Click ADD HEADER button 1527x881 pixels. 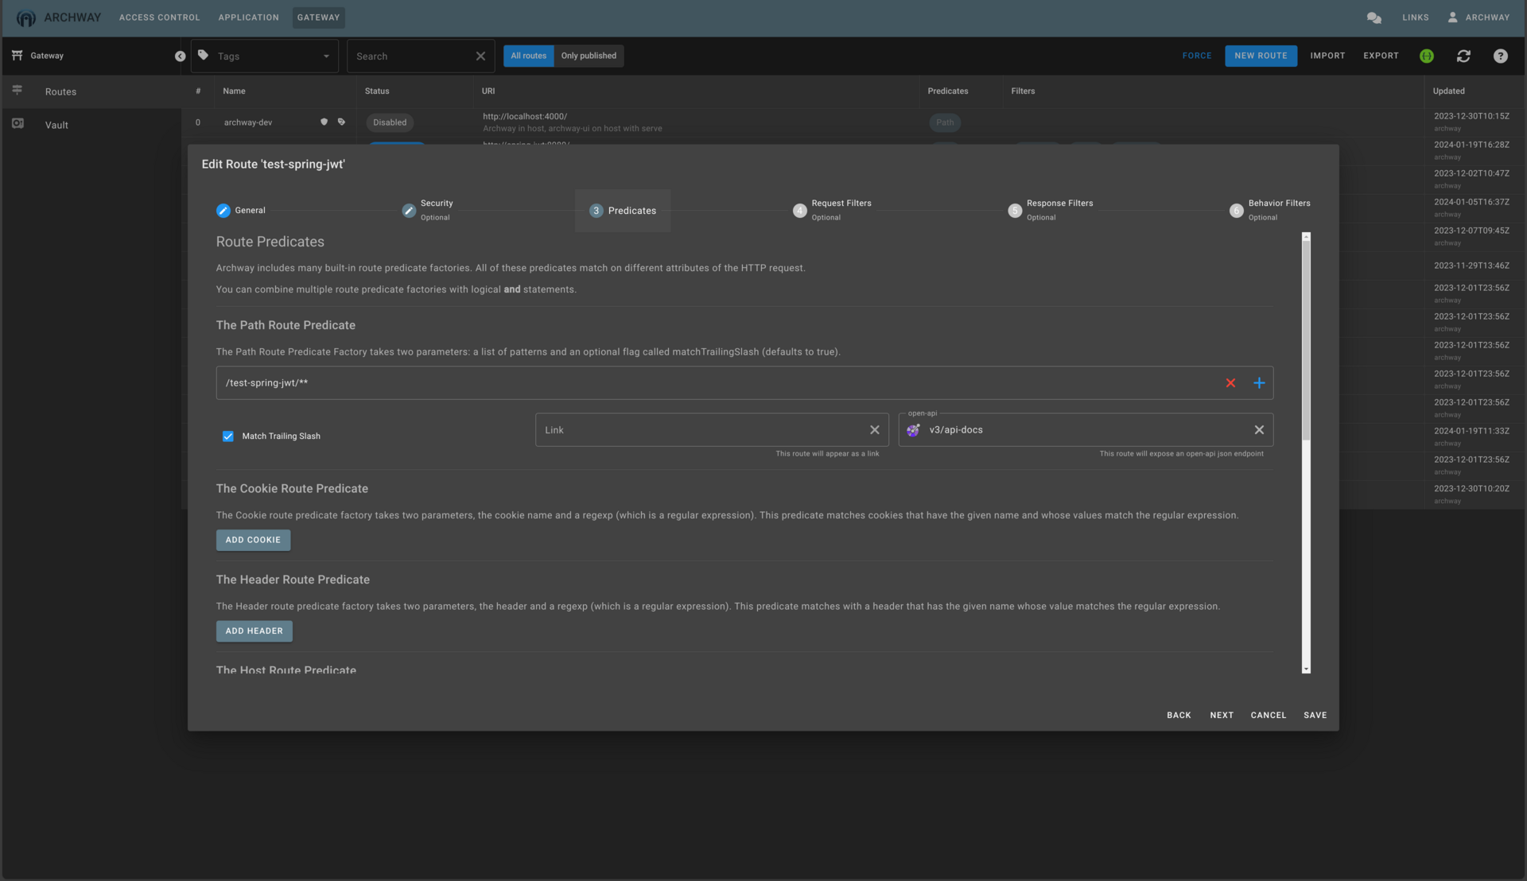coord(253,631)
